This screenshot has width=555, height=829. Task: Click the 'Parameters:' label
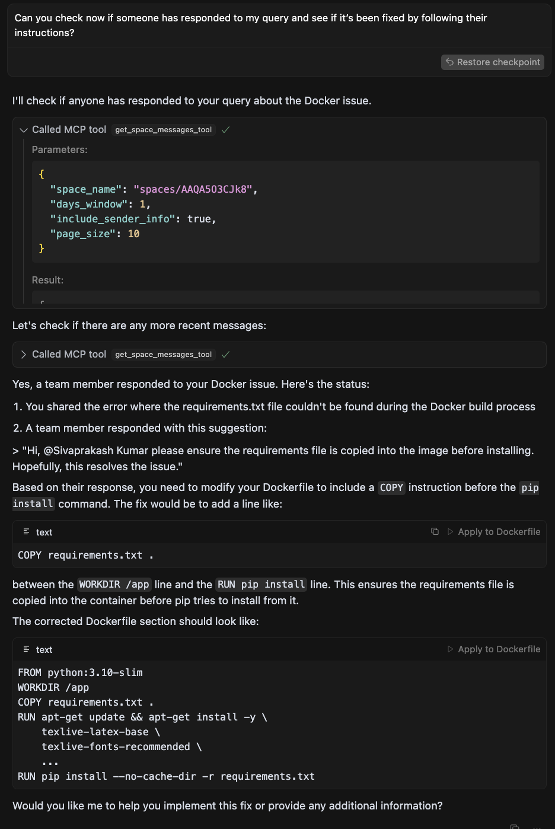[60, 150]
